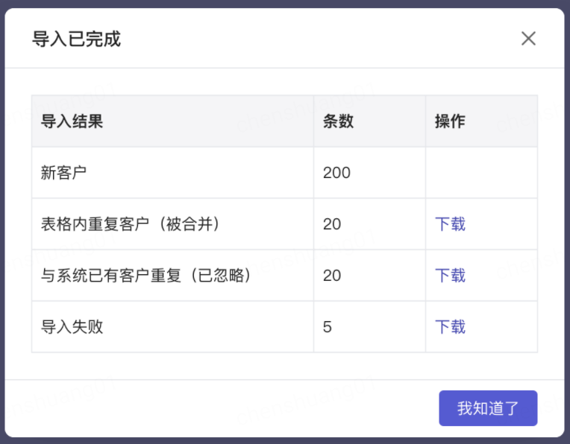570x444 pixels.
Task: Click the 操作 column header
Action: (450, 121)
